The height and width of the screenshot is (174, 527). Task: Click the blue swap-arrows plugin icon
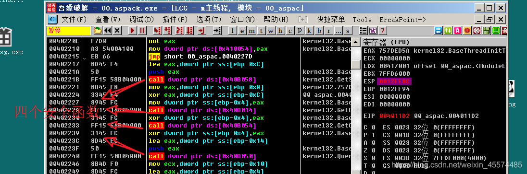pos(438,31)
